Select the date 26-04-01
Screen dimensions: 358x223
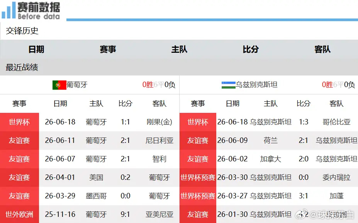pyautogui.click(x=60, y=178)
